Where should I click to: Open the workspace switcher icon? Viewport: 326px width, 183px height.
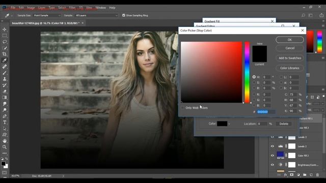tap(311, 15)
